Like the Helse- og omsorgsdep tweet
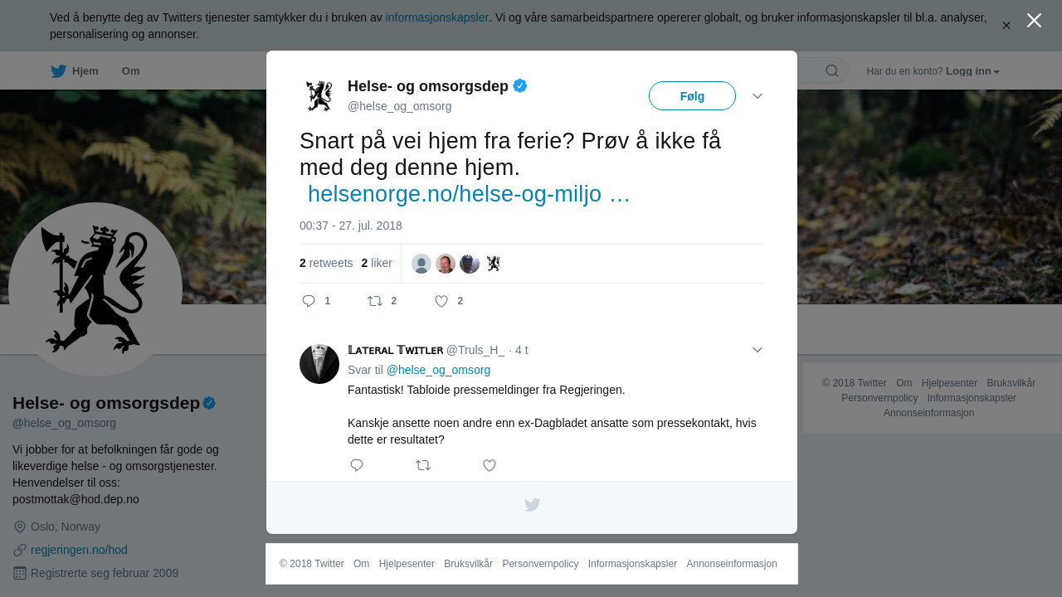The width and height of the screenshot is (1062, 597). coord(441,301)
